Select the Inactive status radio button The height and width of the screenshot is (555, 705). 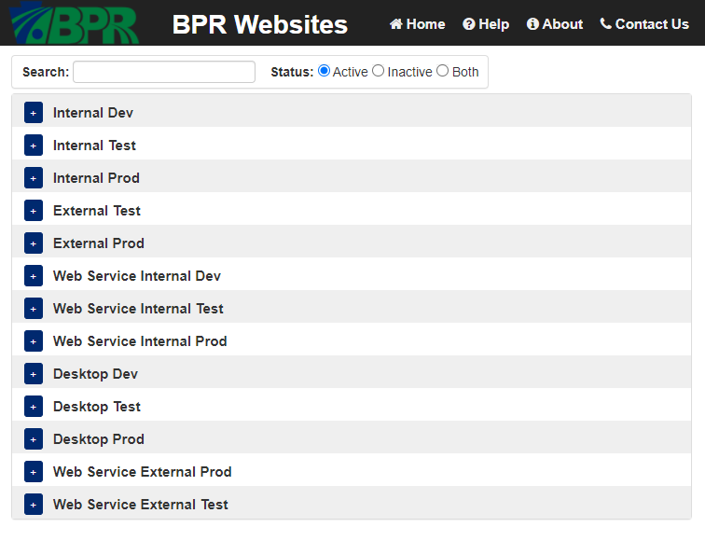[x=379, y=71]
